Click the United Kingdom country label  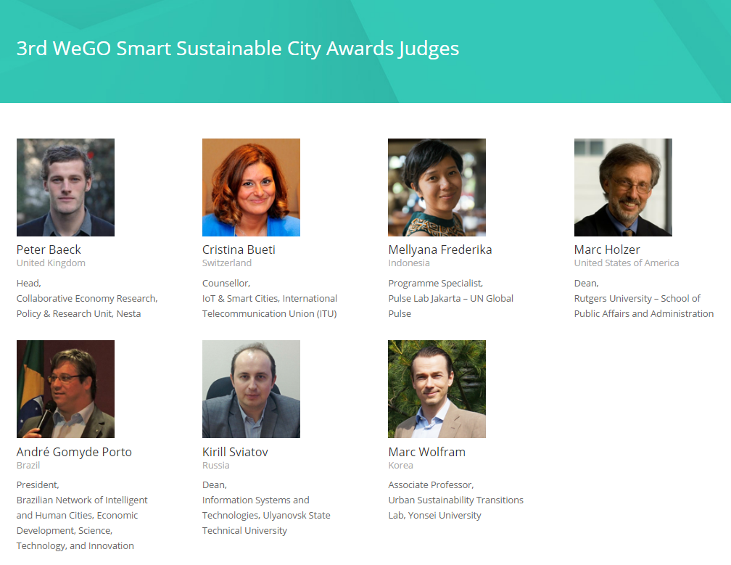click(x=51, y=263)
